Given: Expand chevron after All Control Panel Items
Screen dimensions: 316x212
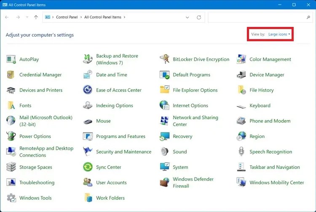Looking at the screenshot, I should pyautogui.click(x=125, y=17).
